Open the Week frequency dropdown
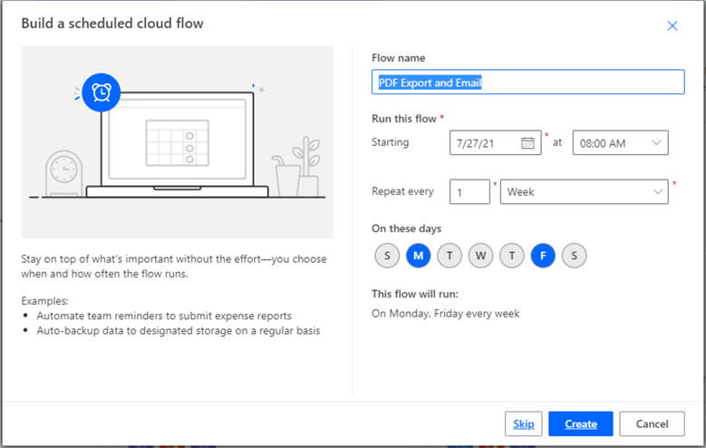Viewport: 706px width, 448px height. pos(584,191)
